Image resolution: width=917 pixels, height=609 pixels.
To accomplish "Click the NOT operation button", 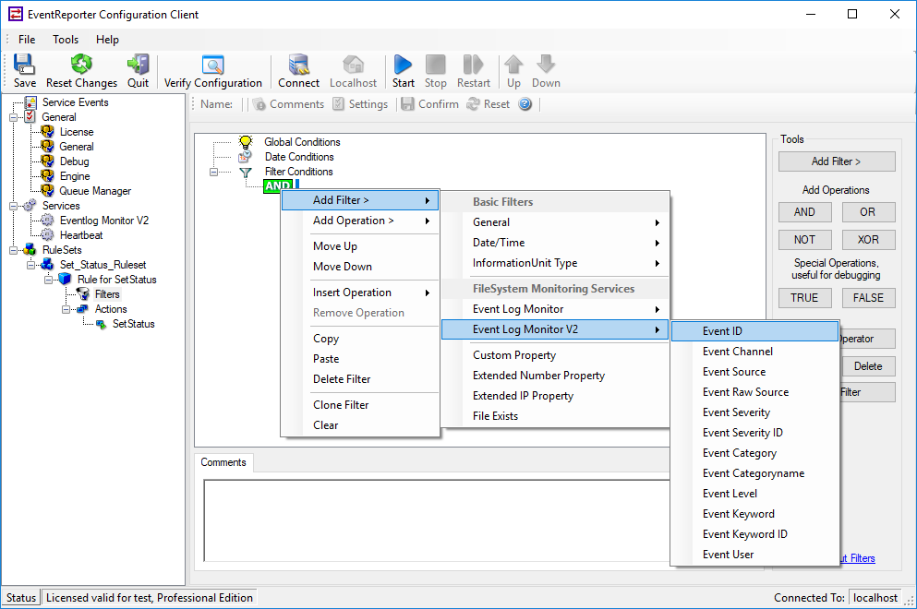I will coord(804,240).
